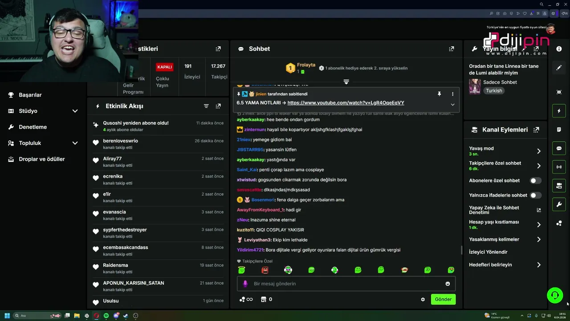Open the green headset support button
This screenshot has height=321, width=570.
tap(555, 295)
